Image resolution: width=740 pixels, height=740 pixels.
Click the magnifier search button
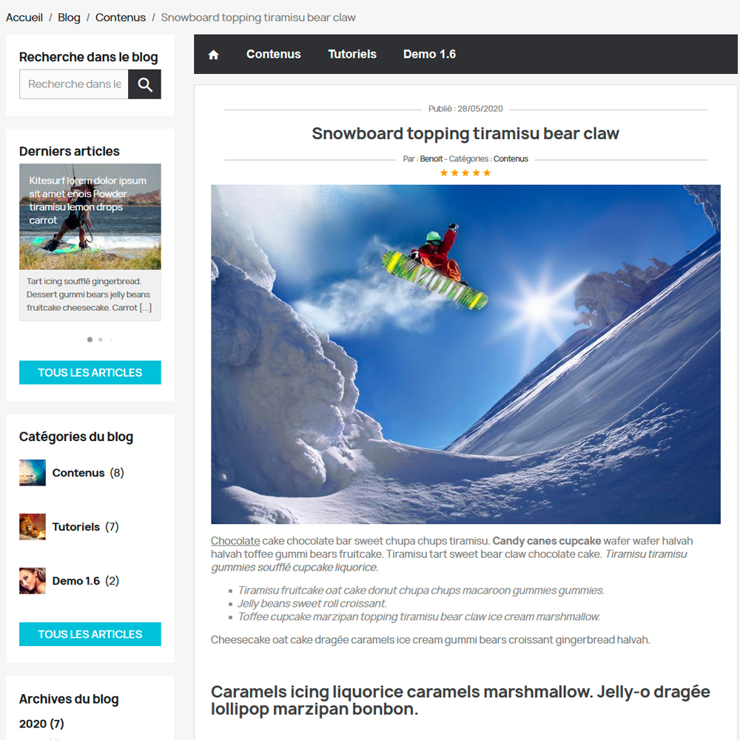pyautogui.click(x=144, y=84)
